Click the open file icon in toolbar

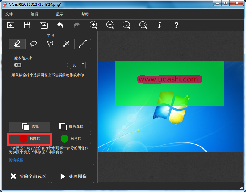coord(11,25)
